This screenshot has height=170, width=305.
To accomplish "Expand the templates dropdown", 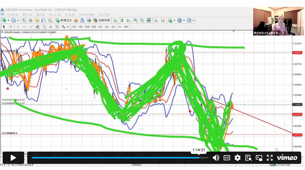I will [x=193, y=20].
